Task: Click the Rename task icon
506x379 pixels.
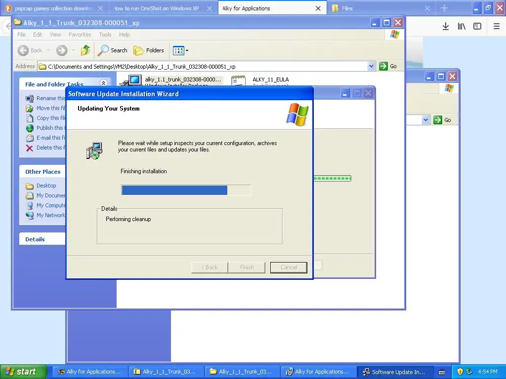Action: click(x=29, y=98)
